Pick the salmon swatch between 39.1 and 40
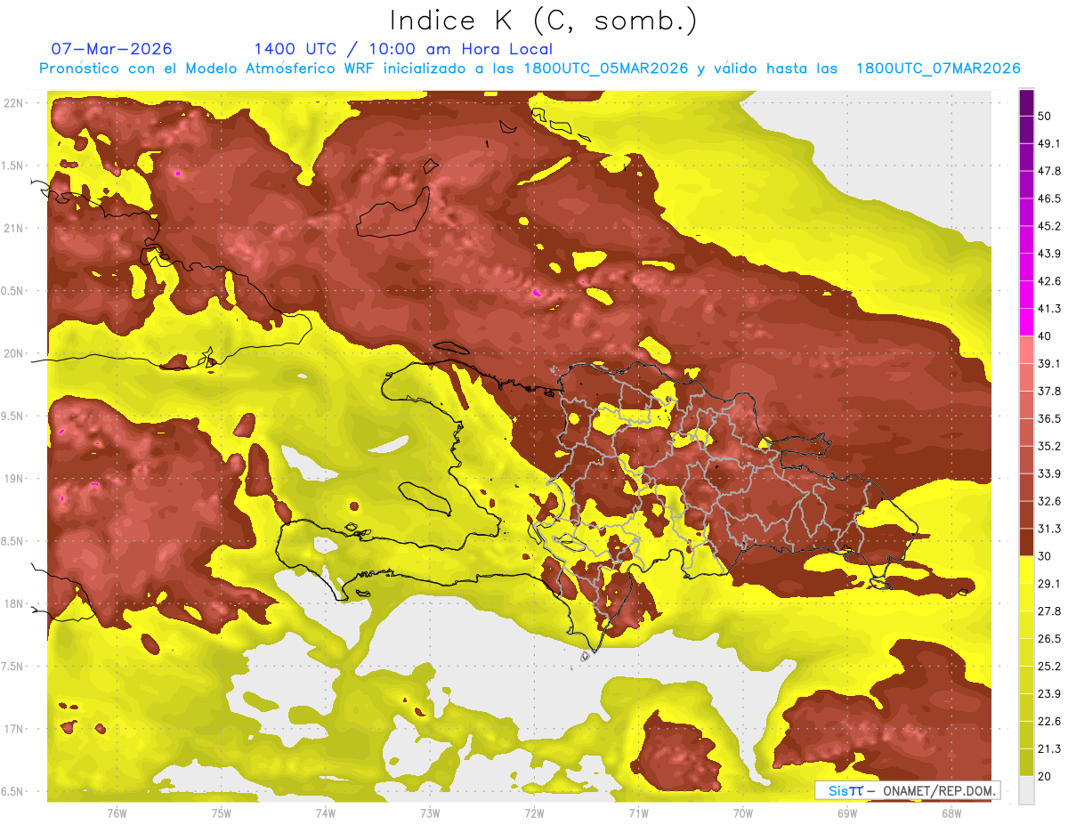The image size is (1068, 825). coord(1026,350)
